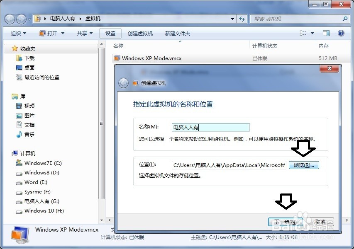Open the 共享 menu

pos(85,33)
